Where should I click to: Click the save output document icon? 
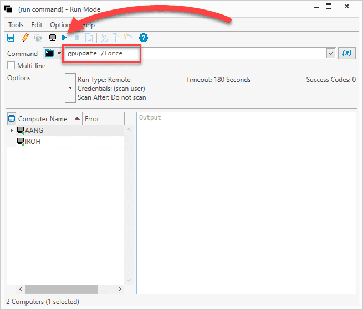tap(89, 38)
